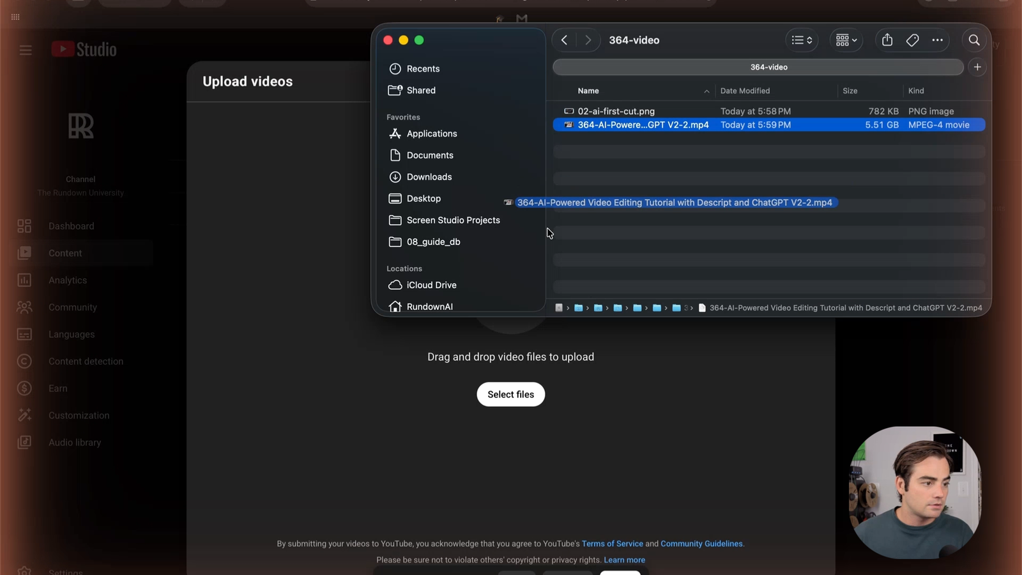Select the 364-AI-Powere...GPT V2-2.mp4 file row
Image resolution: width=1022 pixels, height=575 pixels.
(x=769, y=125)
